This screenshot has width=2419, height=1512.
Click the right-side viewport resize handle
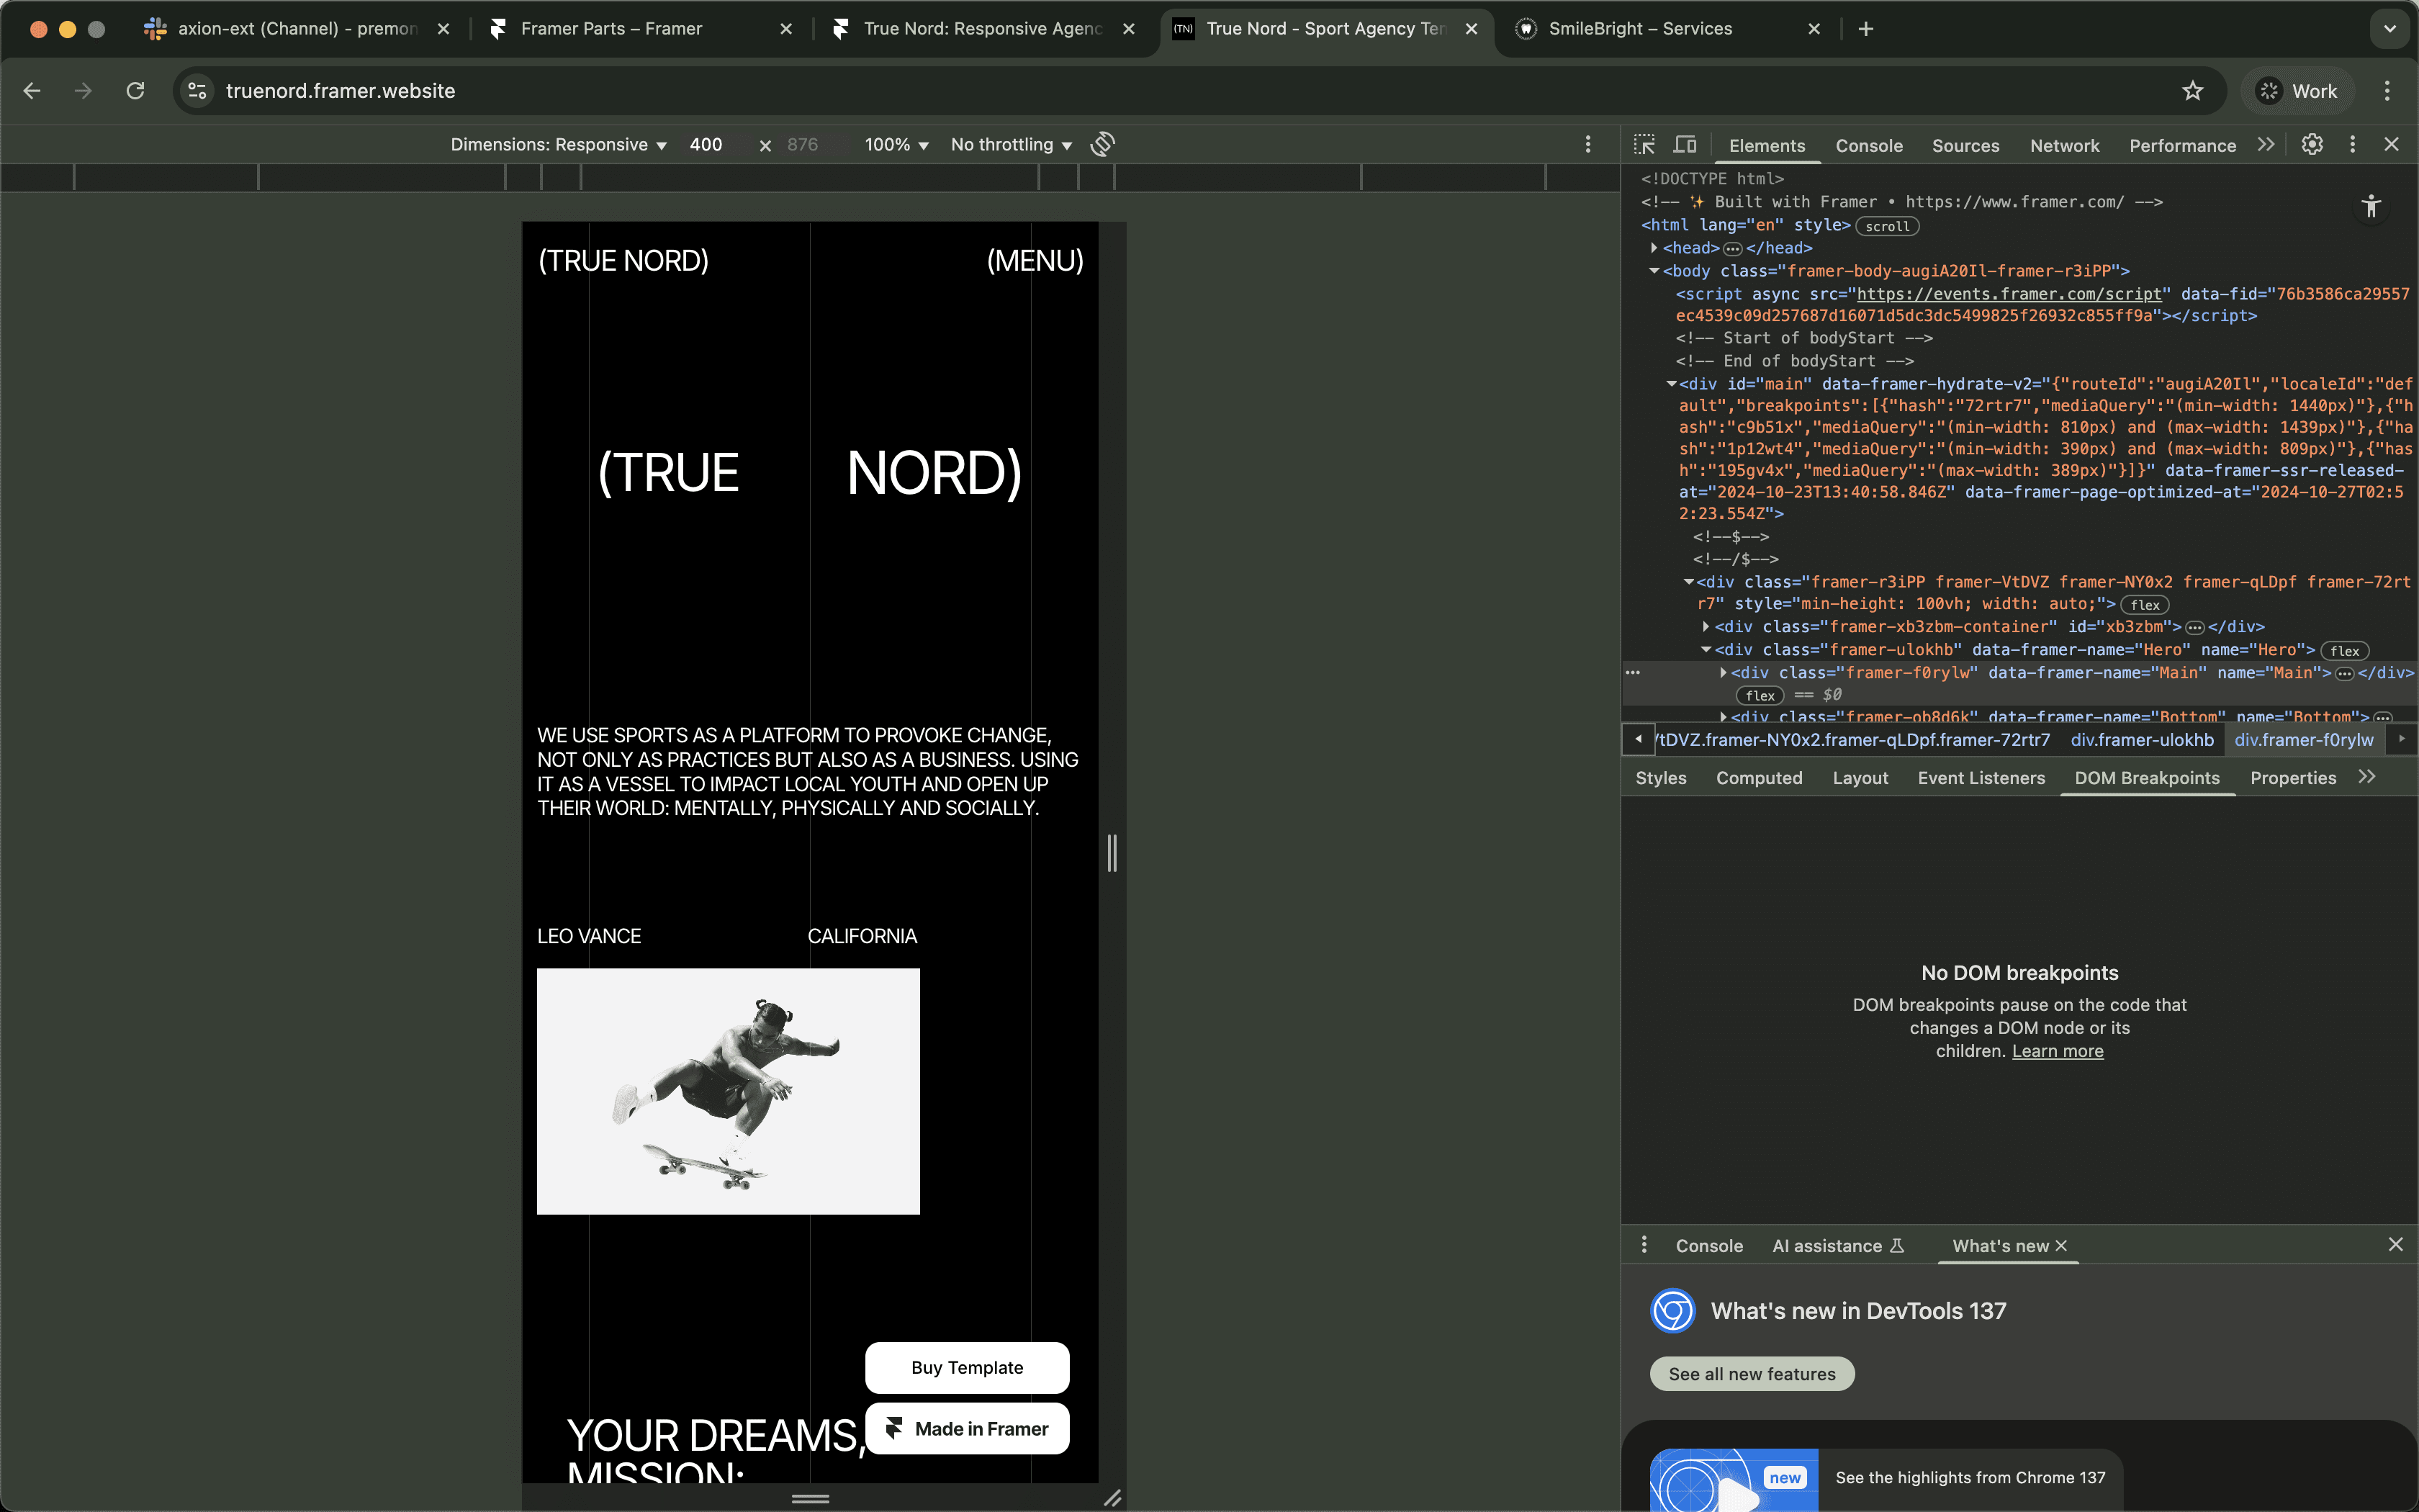(x=1112, y=853)
